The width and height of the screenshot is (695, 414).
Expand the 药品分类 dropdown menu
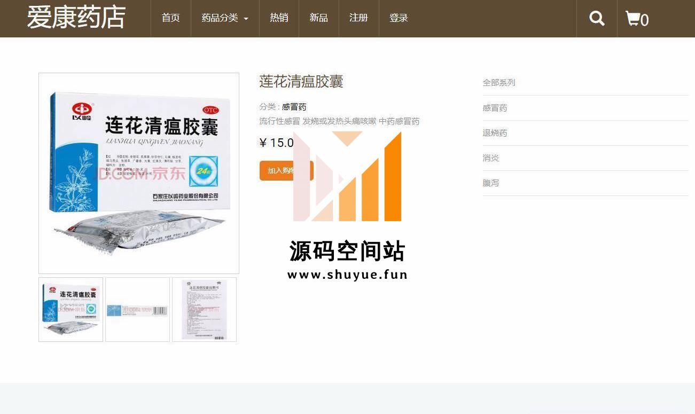point(225,18)
